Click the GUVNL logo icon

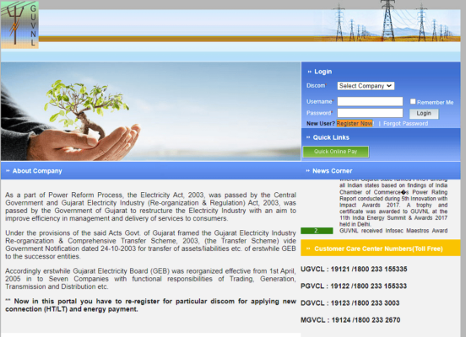point(19,24)
